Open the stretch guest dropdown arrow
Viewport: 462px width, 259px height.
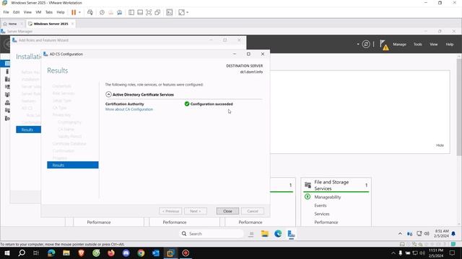tap(188, 12)
